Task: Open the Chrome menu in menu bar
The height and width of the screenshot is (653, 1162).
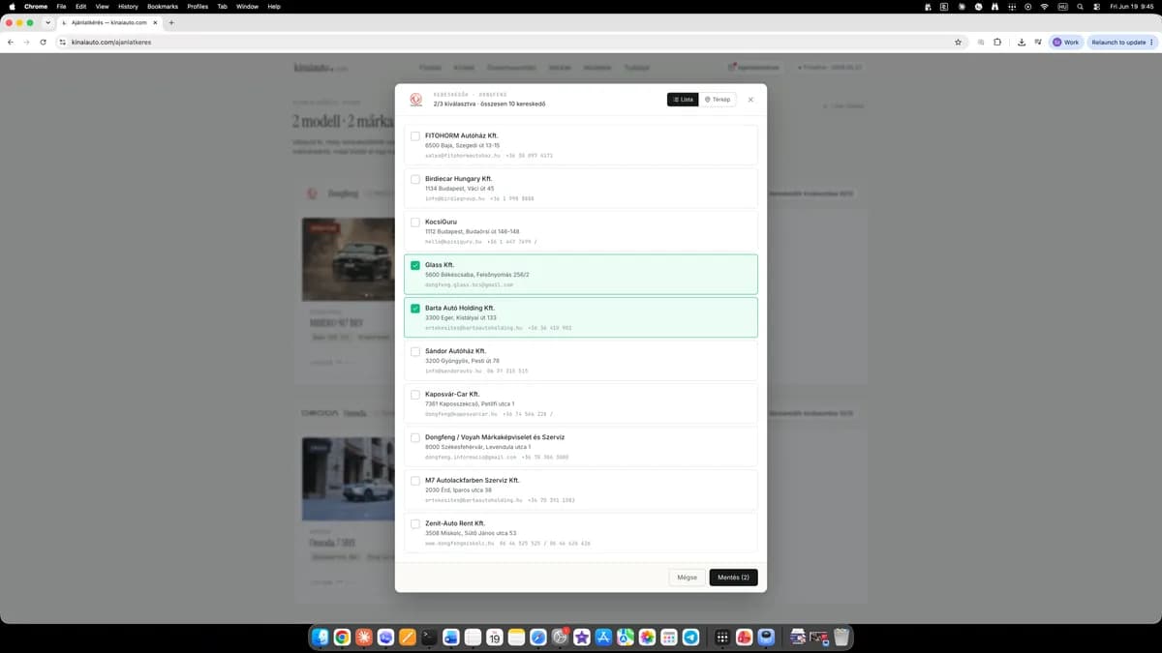Action: coord(36,6)
